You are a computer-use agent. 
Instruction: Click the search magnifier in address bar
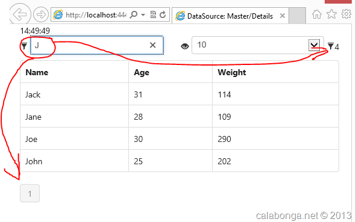134,15
